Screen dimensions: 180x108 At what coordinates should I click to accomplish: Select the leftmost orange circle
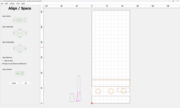[98, 91]
